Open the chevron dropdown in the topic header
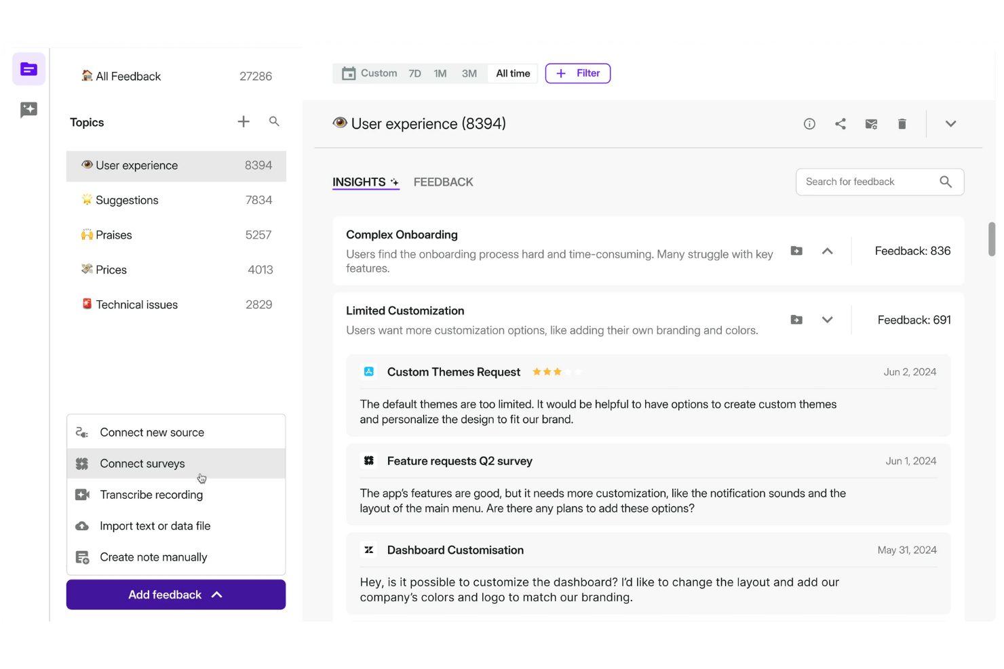 (950, 123)
